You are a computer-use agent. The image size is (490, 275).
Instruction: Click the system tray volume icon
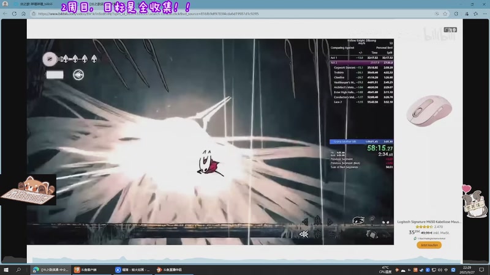(x=440, y=270)
